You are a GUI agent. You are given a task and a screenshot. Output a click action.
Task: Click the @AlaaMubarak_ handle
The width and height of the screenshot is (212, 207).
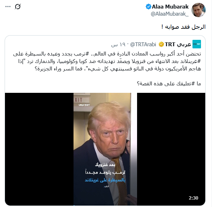[x=170, y=14]
